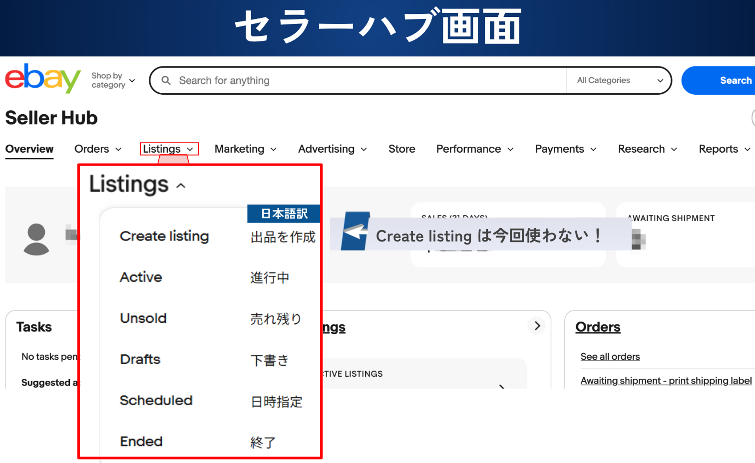Expand the Performance menu
The height and width of the screenshot is (463, 755).
[x=475, y=149]
